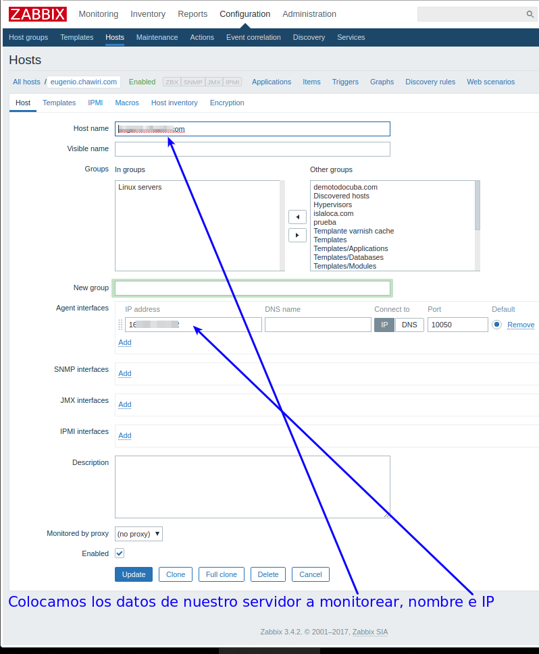
Task: Open the Graphs link
Action: pos(382,82)
